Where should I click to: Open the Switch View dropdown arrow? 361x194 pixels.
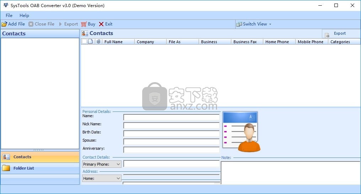(x=270, y=24)
